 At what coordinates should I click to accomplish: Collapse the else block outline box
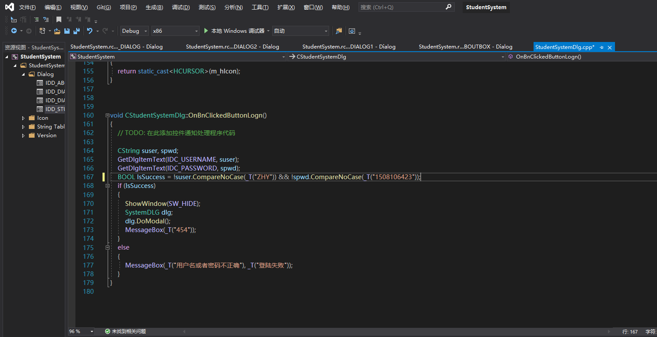pos(107,247)
